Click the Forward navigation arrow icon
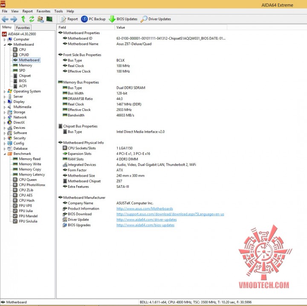307x306 pixels. click(14, 19)
